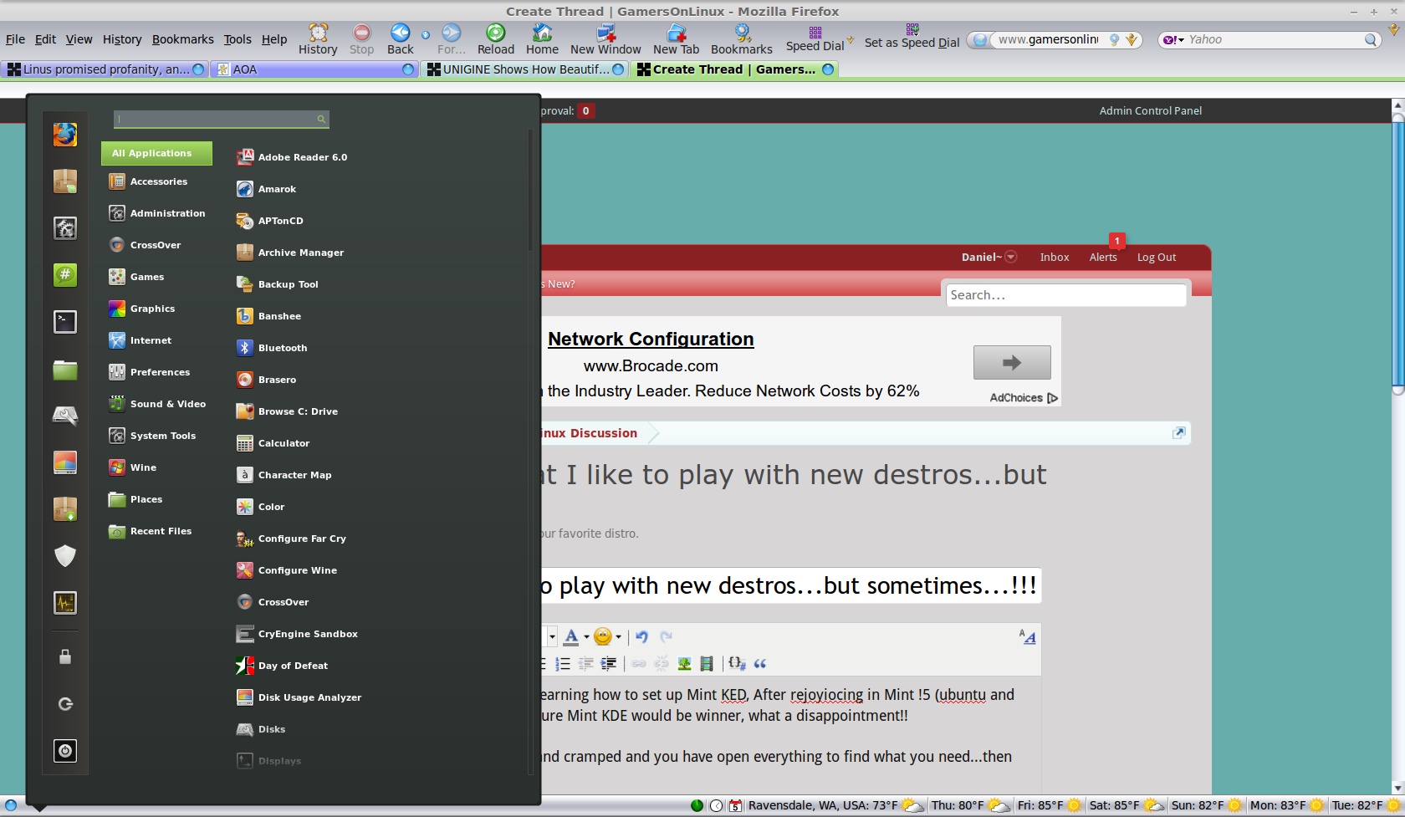The width and height of the screenshot is (1405, 817).
Task: Click the Cinnamon menu search field
Action: tap(222, 120)
